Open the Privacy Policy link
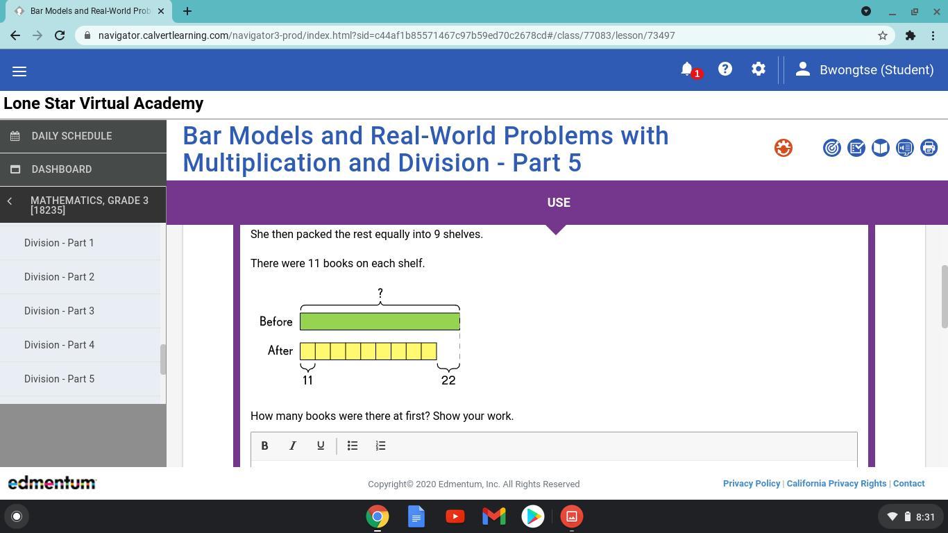The image size is (948, 533). [751, 484]
